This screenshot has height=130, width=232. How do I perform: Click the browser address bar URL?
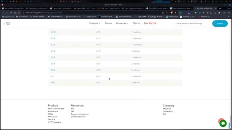(x=43, y=13)
